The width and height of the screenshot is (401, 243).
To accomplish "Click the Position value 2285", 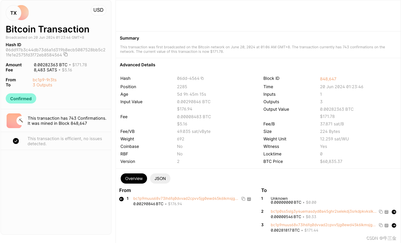I will point(182,87).
